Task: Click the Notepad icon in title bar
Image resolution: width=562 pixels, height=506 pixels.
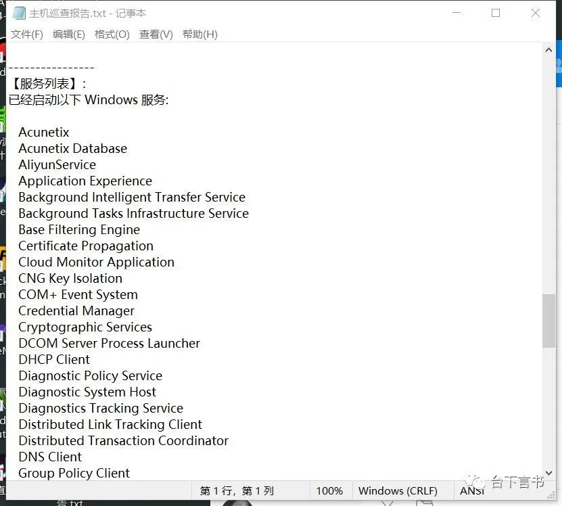Action: click(x=19, y=14)
